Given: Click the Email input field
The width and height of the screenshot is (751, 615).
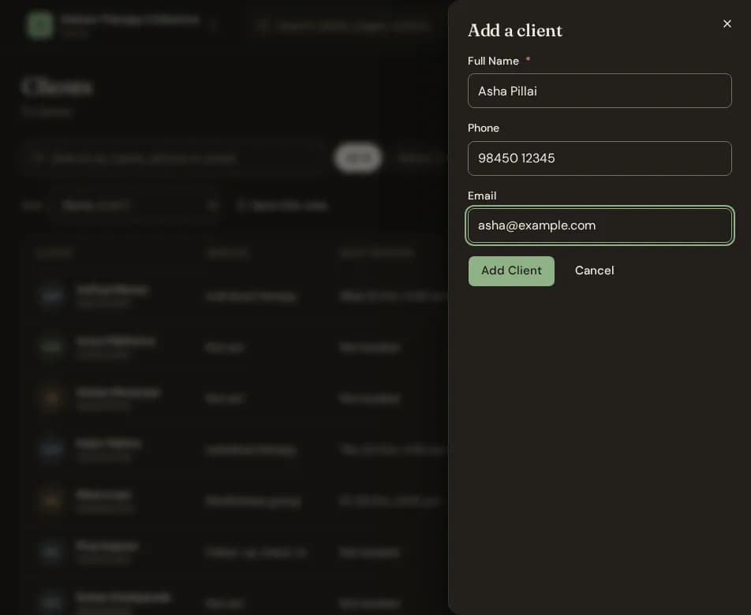Looking at the screenshot, I should coord(600,225).
